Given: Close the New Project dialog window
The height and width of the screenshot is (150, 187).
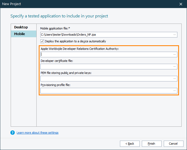Looking at the screenshot, I should click(181, 4).
